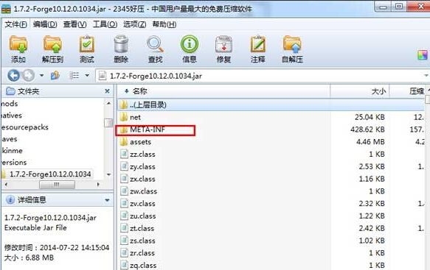Click the 测试 (Test) toolbar icon
This screenshot has width=430, height=270.
point(86,44)
